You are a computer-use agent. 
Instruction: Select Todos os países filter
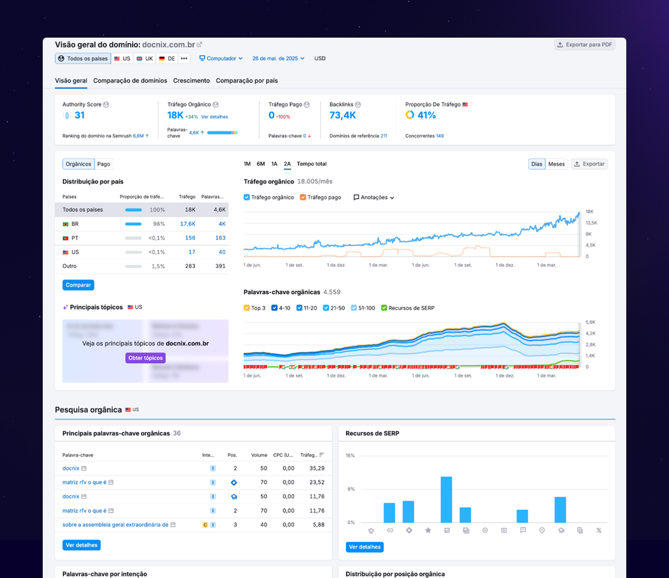coord(83,59)
